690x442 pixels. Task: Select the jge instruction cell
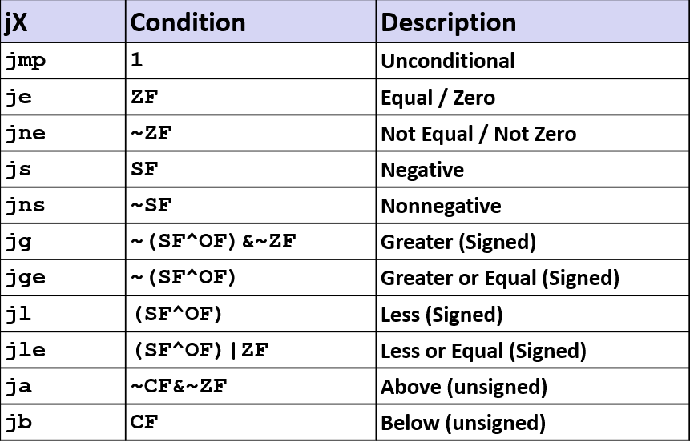(x=26, y=278)
